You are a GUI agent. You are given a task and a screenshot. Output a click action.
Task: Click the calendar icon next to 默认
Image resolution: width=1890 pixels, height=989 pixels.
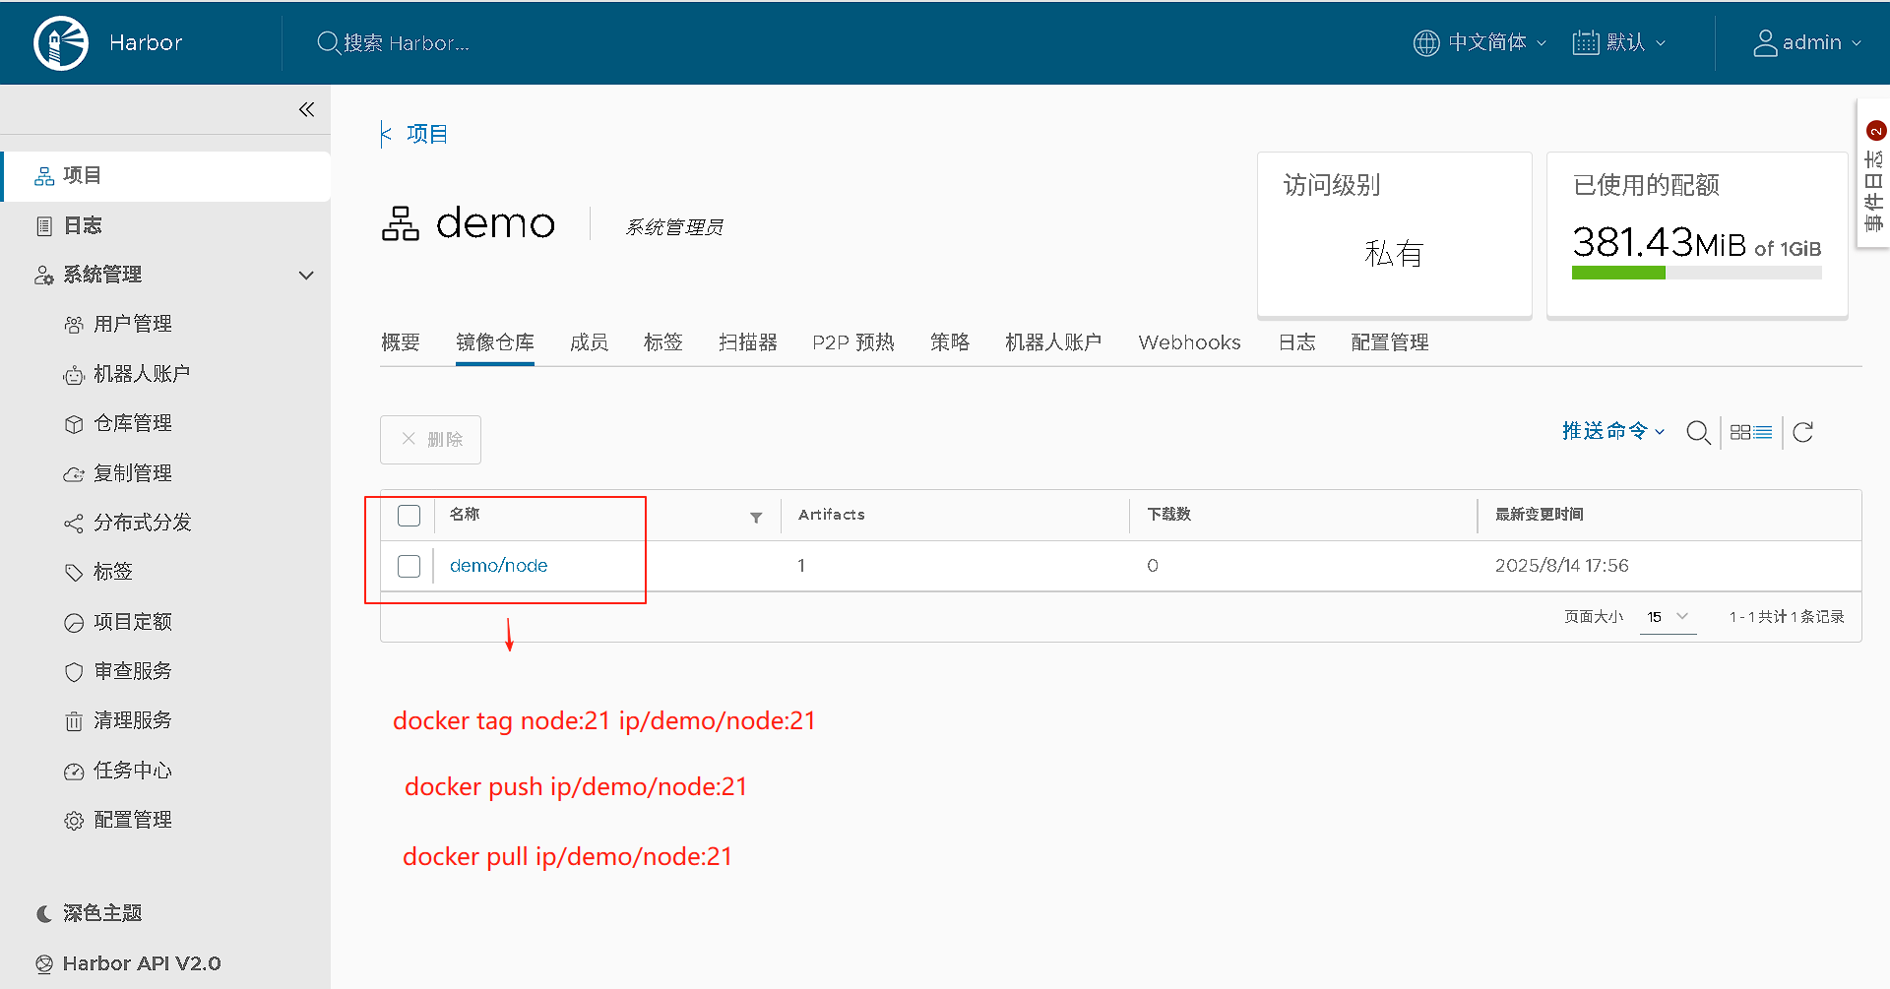point(1585,43)
